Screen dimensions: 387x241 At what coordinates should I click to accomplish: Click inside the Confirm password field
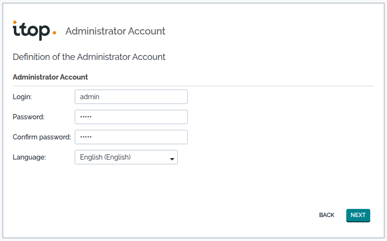[131, 137]
